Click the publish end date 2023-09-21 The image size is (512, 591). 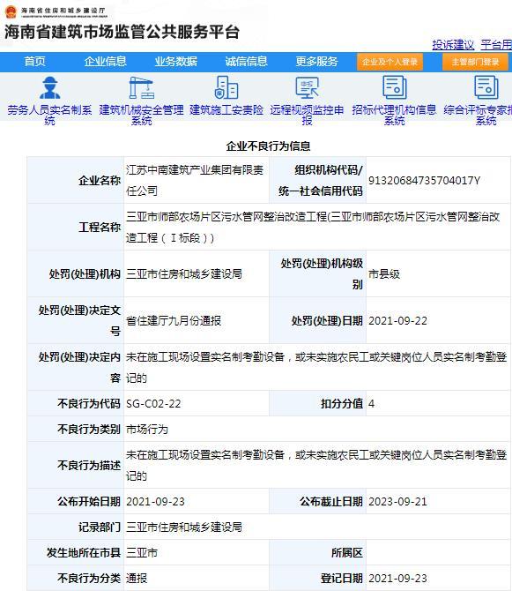click(398, 502)
